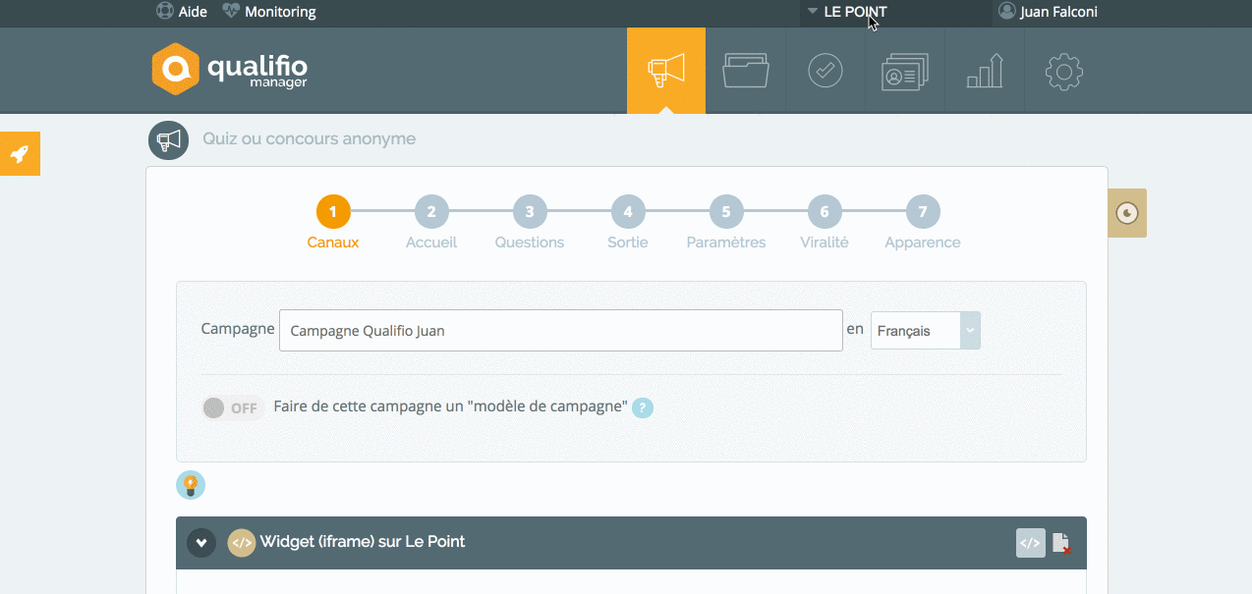The width and height of the screenshot is (1252, 594).
Task: Click the beige clock side tab
Action: coord(1127,213)
